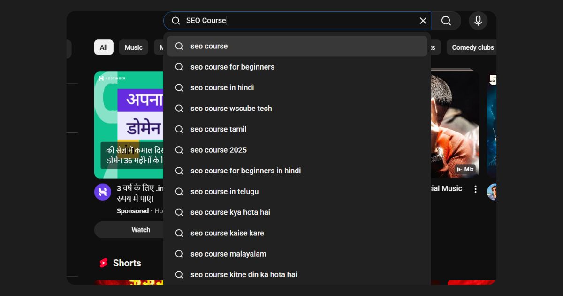Open the Mix playlist thumbnail

tap(455, 125)
